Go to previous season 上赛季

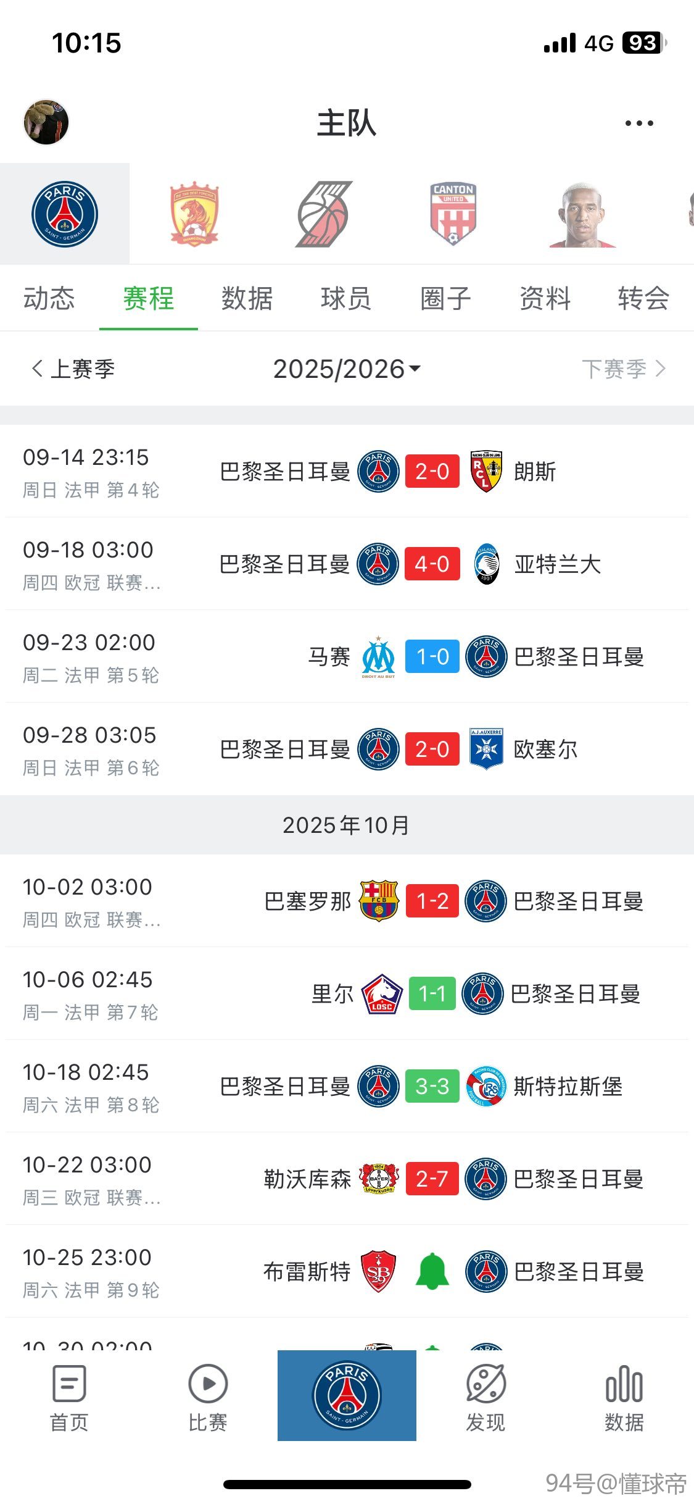73,369
